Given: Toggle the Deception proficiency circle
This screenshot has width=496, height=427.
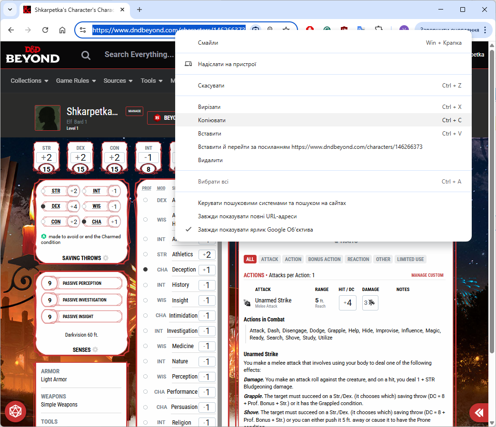Looking at the screenshot, I should pos(146,270).
